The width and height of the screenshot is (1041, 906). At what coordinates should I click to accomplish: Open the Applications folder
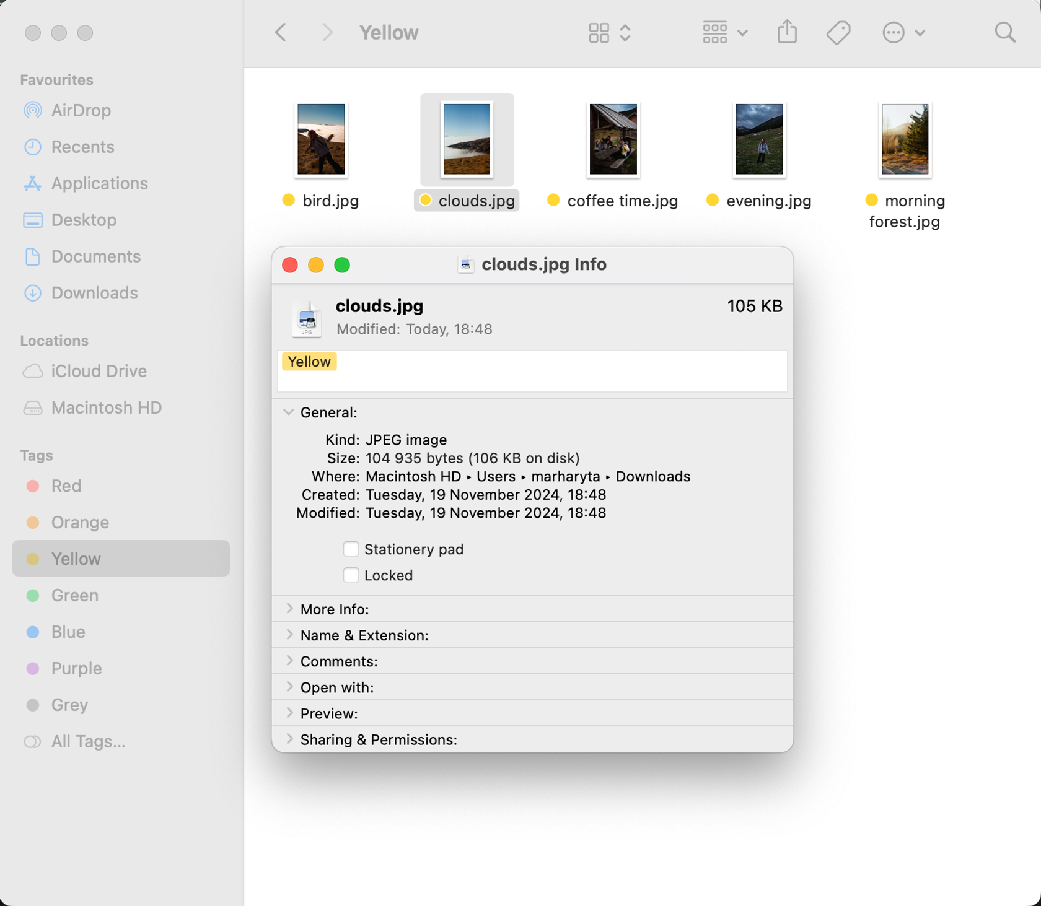(x=99, y=183)
